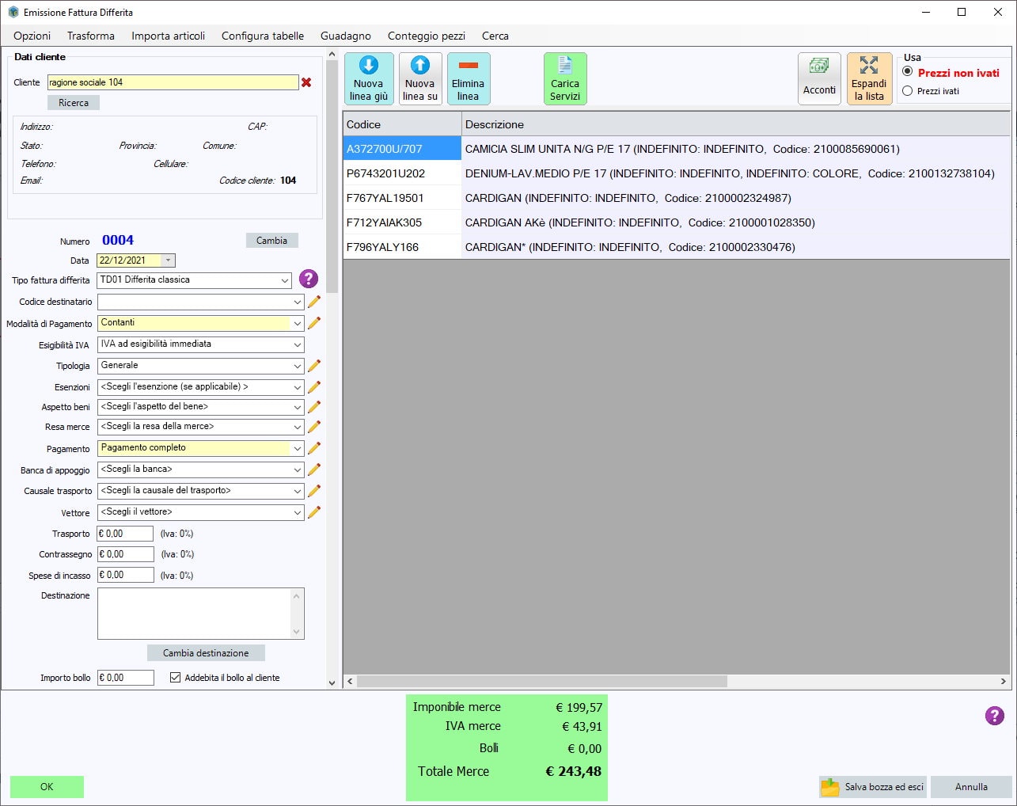Click the Nuova linea giù icon
Viewport: 1017px width, 806px height.
[369, 78]
